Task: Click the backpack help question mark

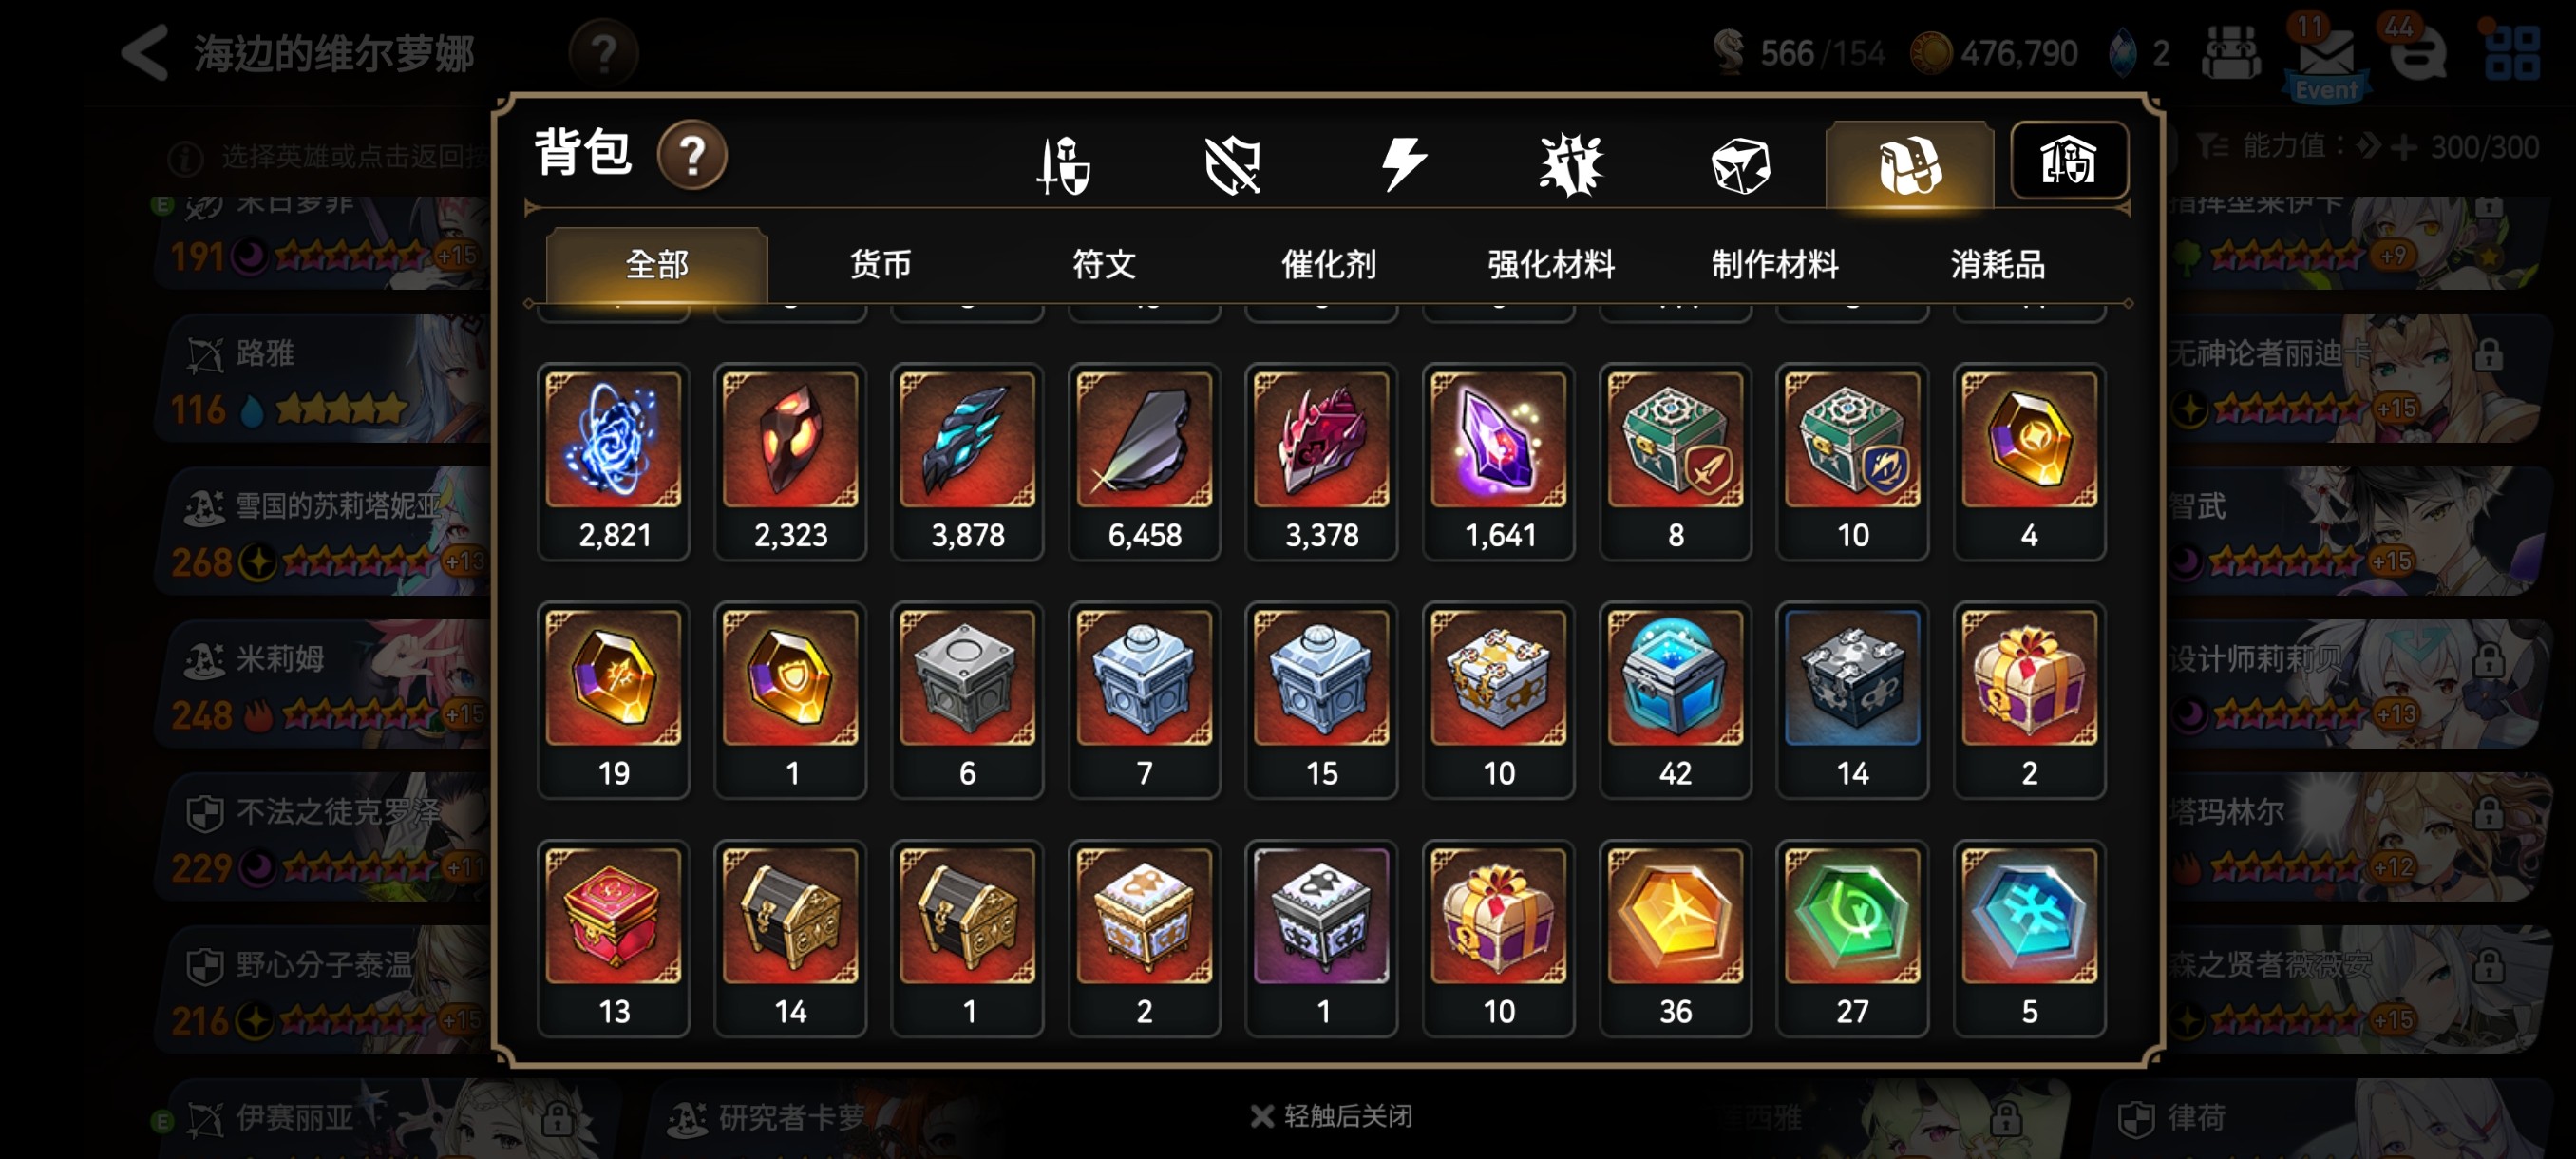Action: coord(692,155)
